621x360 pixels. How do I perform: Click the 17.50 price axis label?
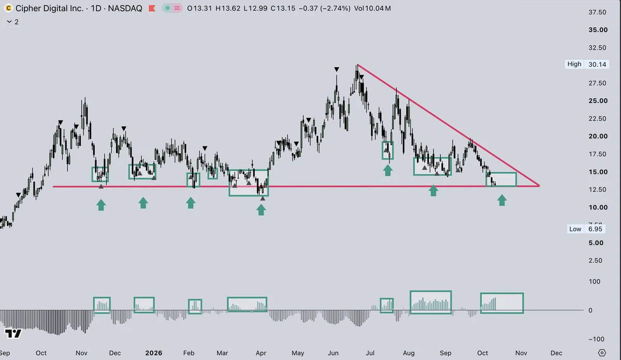pos(598,154)
